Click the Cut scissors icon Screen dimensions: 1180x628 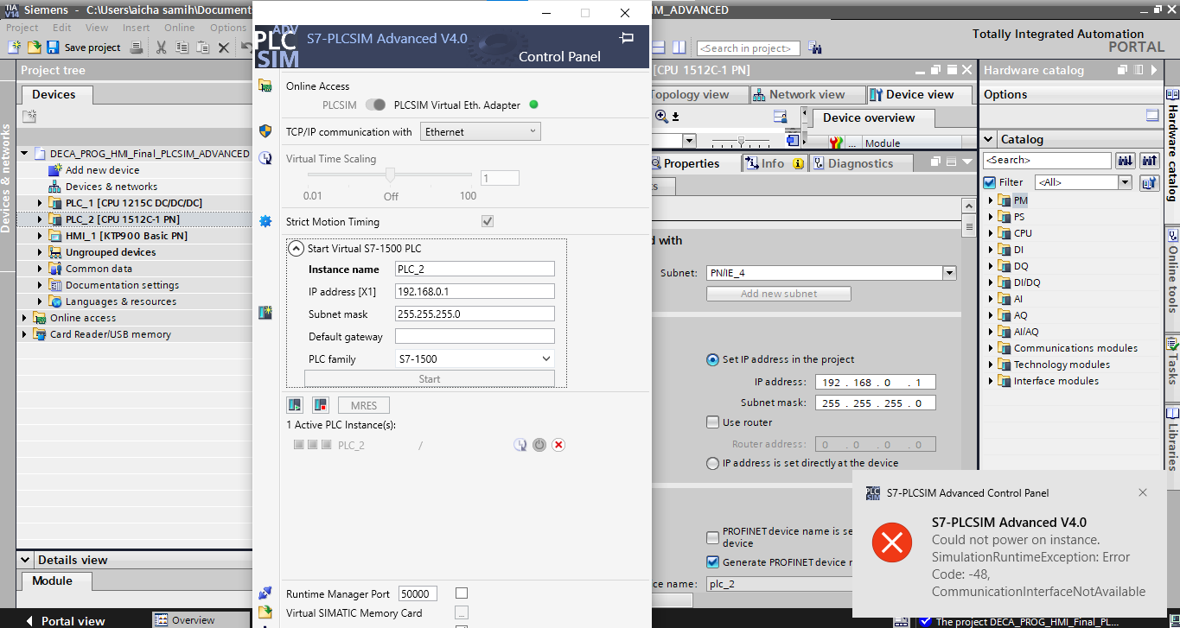point(161,47)
